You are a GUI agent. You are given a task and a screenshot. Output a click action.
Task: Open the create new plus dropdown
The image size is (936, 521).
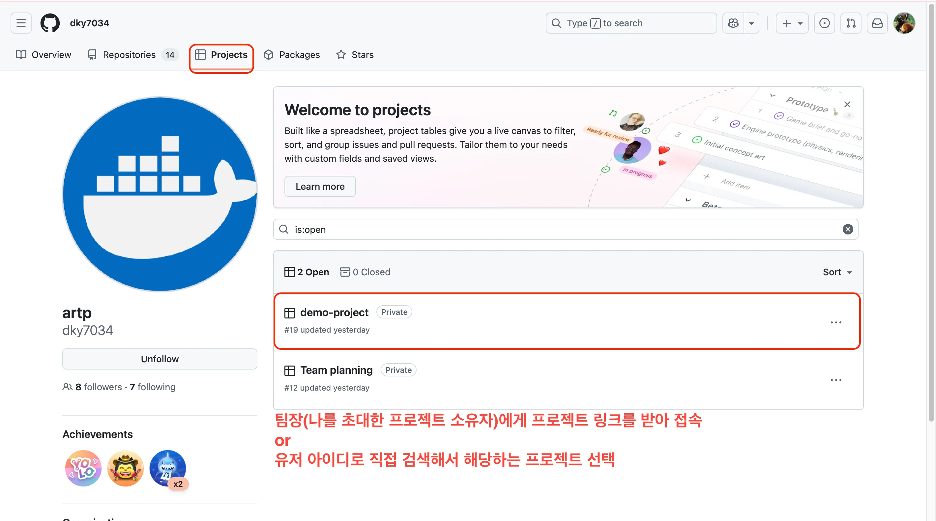tap(792, 23)
